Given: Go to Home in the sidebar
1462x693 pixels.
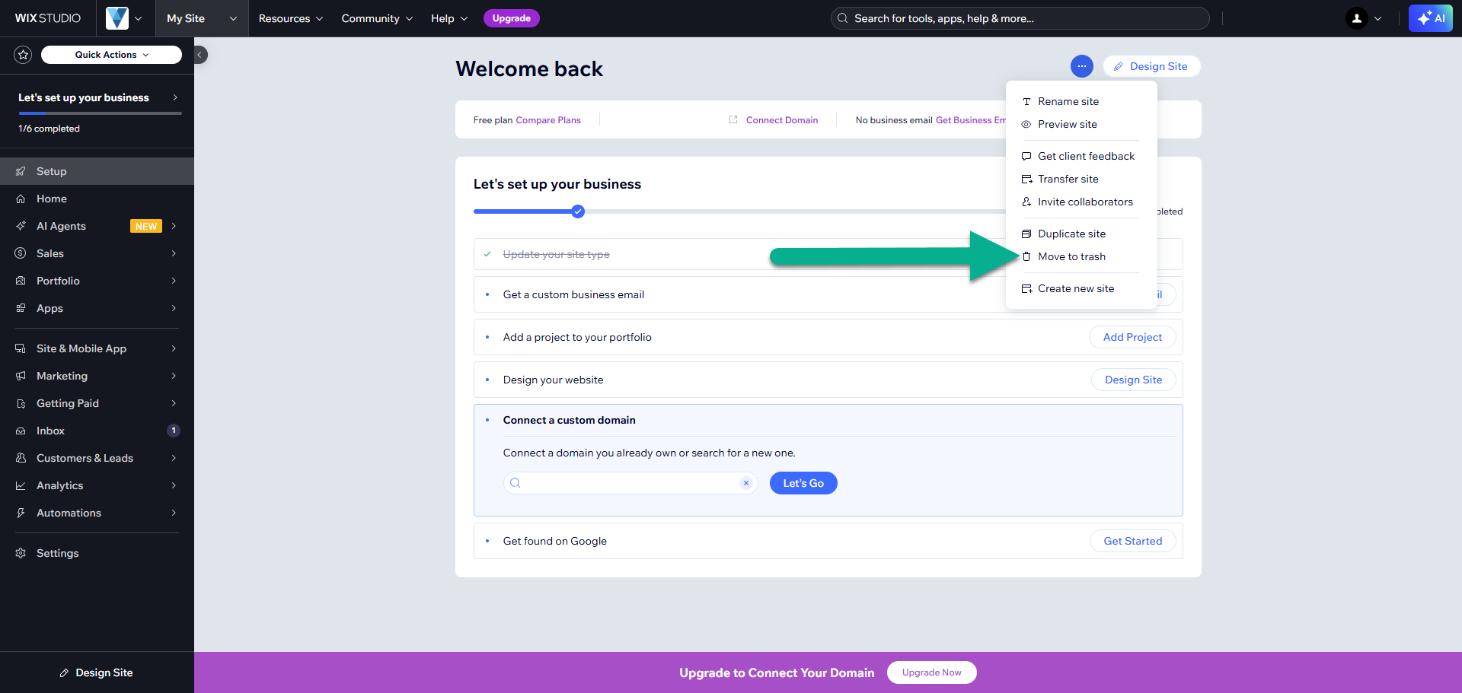Looking at the screenshot, I should click(x=97, y=199).
